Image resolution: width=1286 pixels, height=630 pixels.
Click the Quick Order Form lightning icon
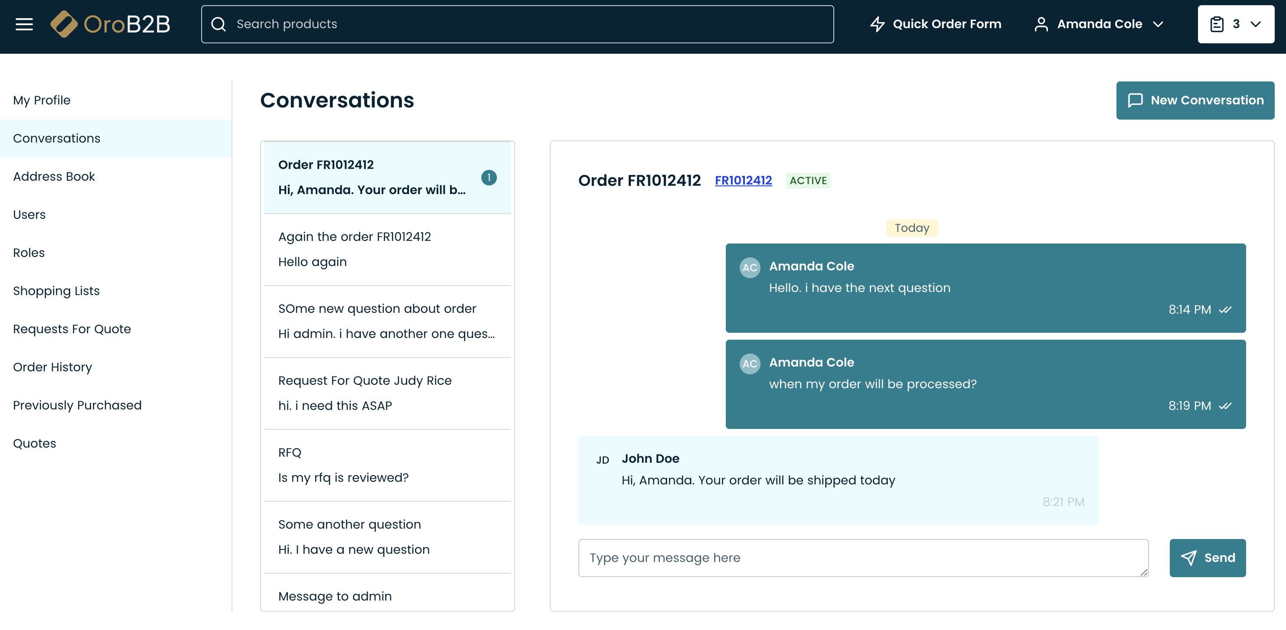[x=877, y=24]
